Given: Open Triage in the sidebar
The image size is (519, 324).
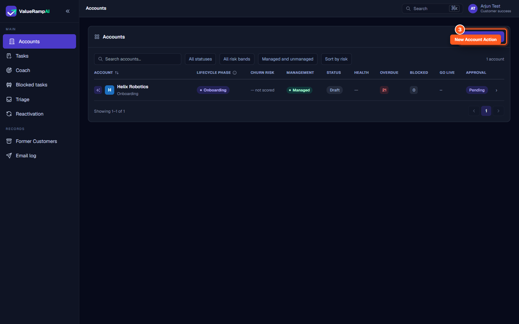Looking at the screenshot, I should (39, 99).
